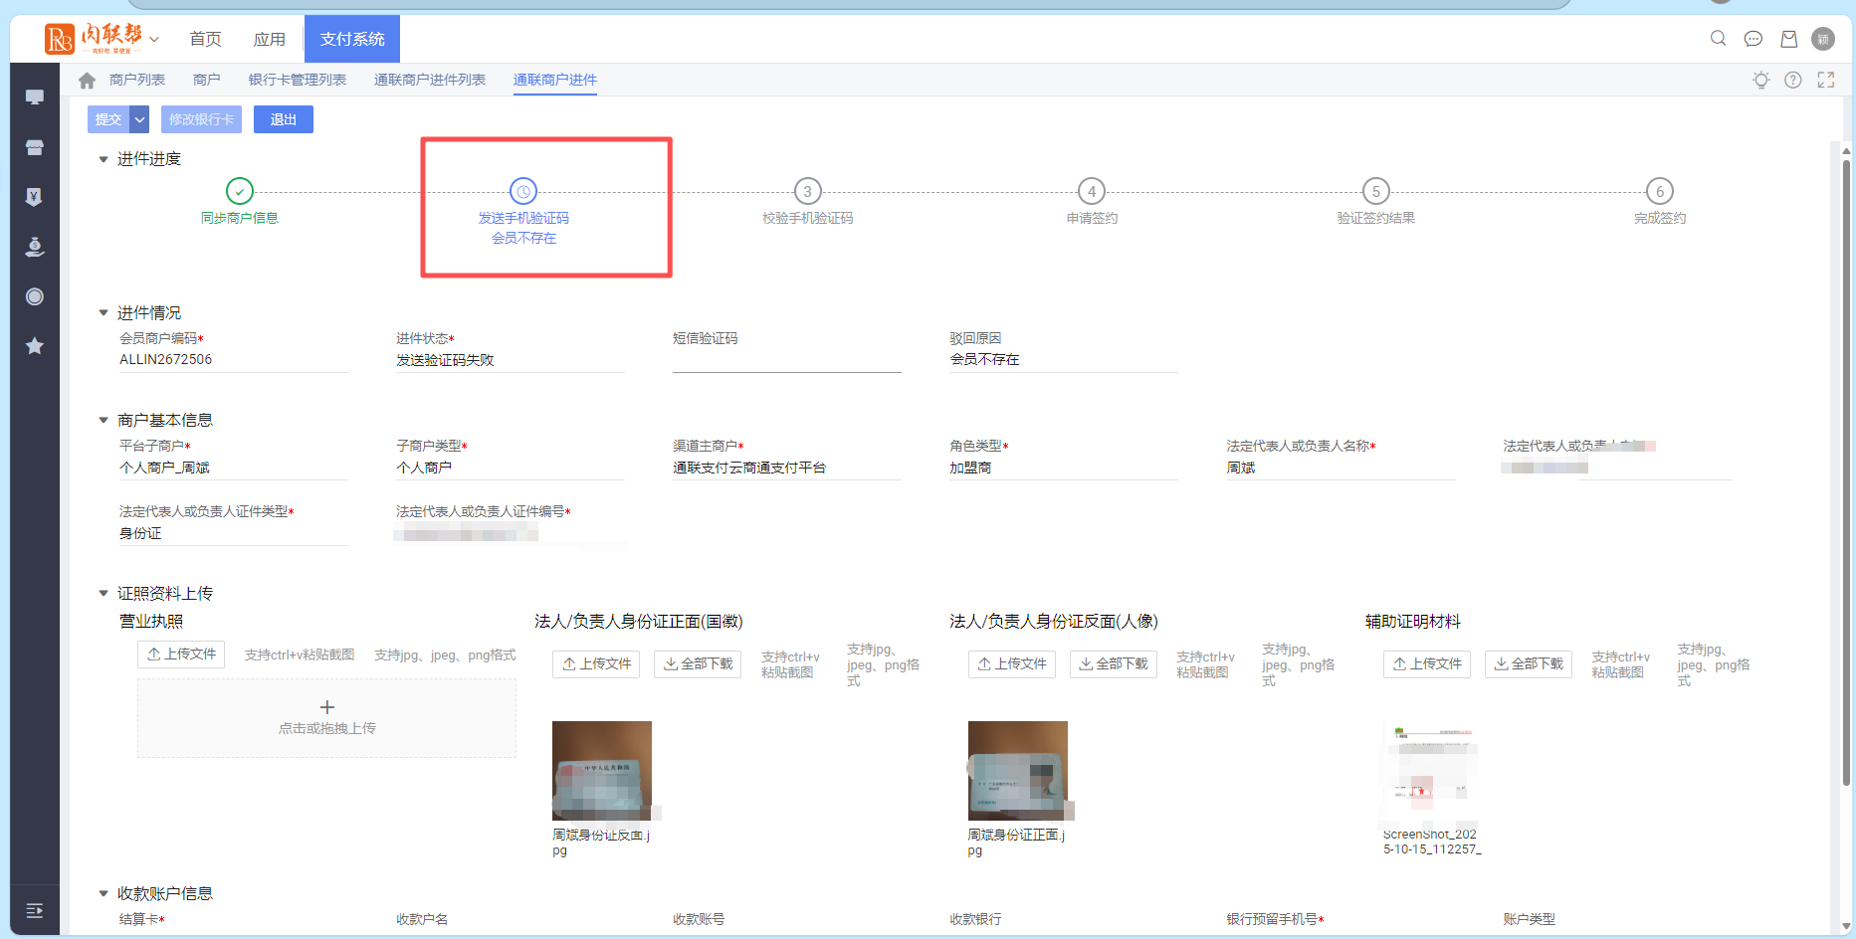Toggle the light bulb theme icon
1856x939 pixels.
pos(1760,81)
